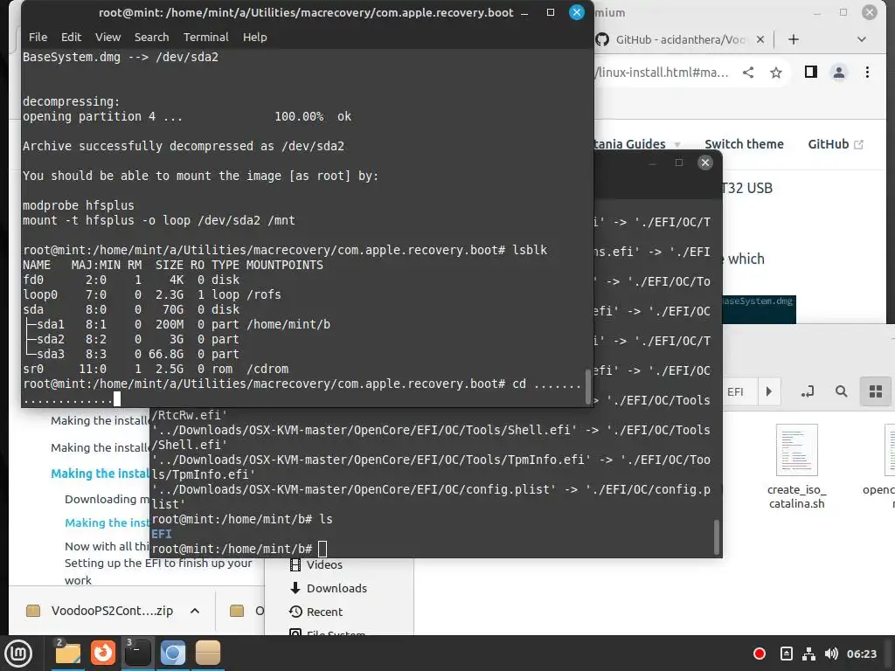Open a new browser tab

(794, 39)
